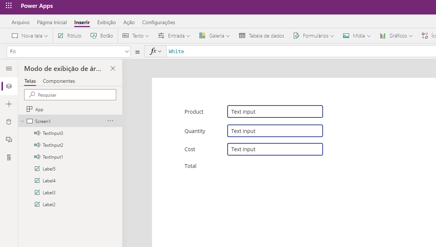The image size is (436, 247).
Task: Collapse the Screen1 tree item
Action: click(22, 121)
